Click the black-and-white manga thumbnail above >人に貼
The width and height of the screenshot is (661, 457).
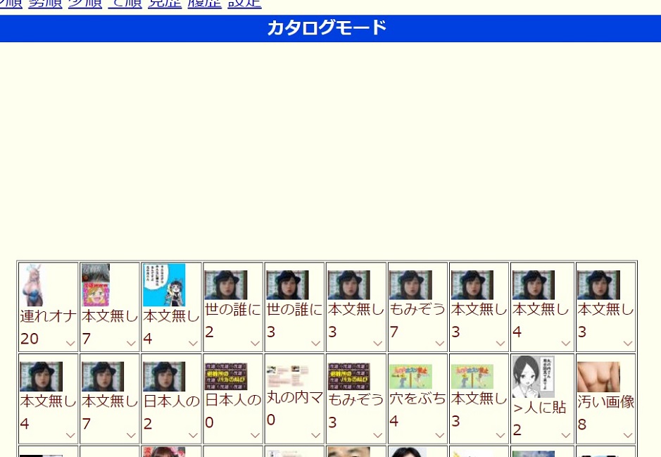(533, 376)
